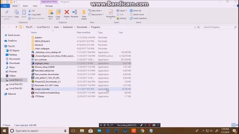Open Google Chrome from the taskbar
Viewport: 239px width, 134px height.
pyautogui.click(x=142, y=131)
